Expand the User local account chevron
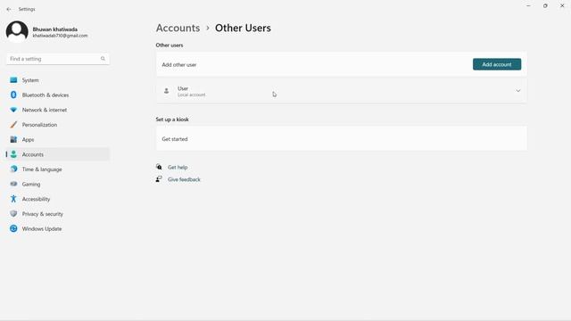 [x=517, y=91]
